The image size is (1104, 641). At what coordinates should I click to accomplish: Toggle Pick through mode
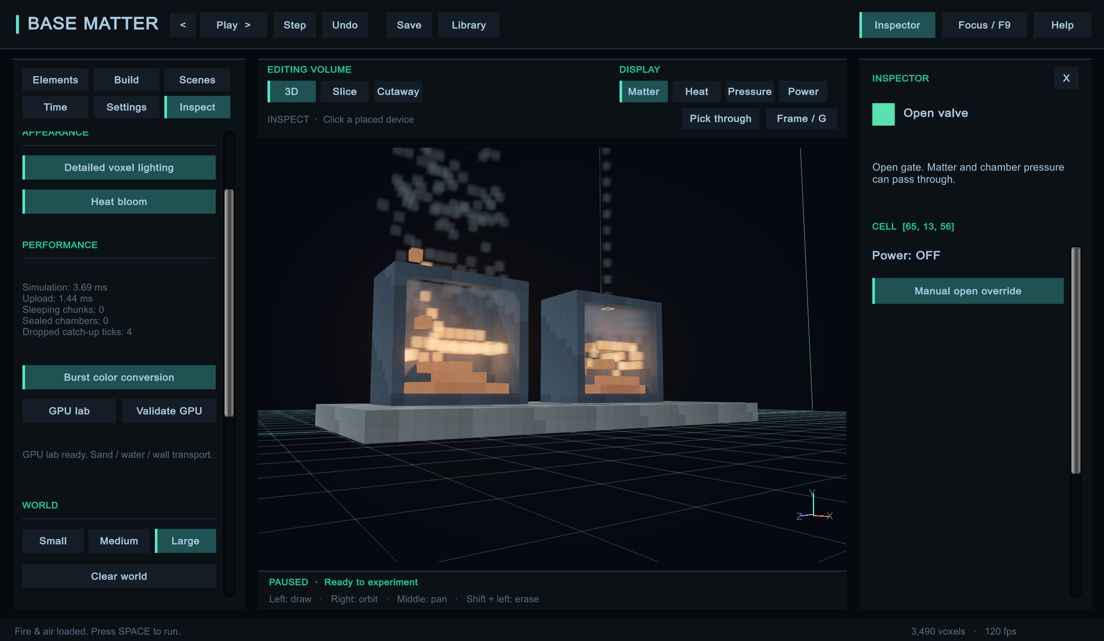(x=720, y=118)
